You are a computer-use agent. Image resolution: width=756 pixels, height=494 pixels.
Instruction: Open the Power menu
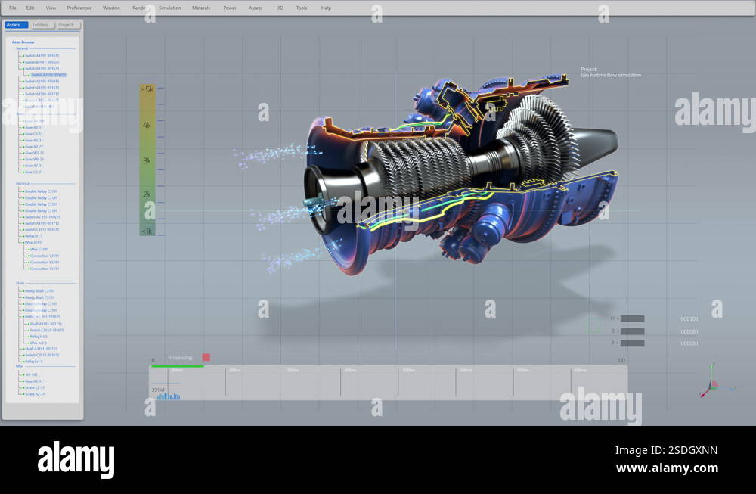pos(230,8)
